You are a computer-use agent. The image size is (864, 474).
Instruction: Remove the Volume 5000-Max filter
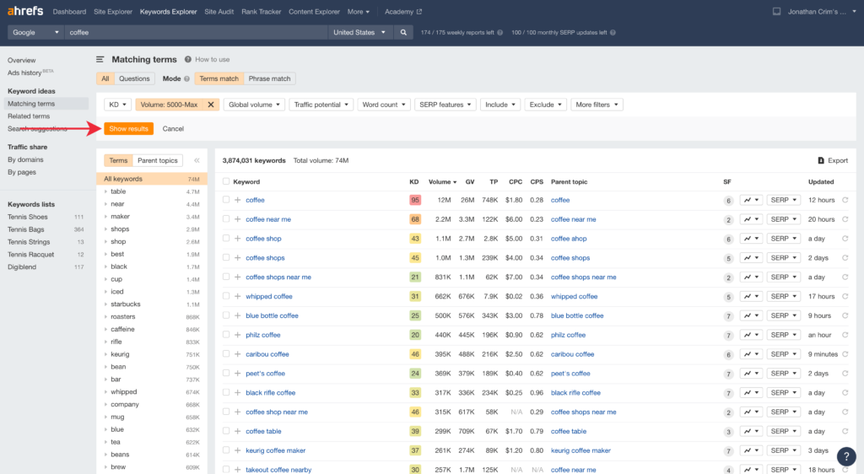click(x=210, y=105)
